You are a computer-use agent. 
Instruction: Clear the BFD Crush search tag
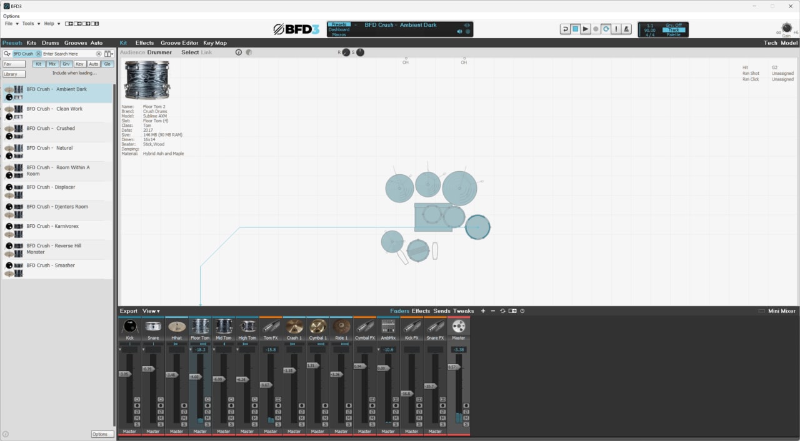38,54
